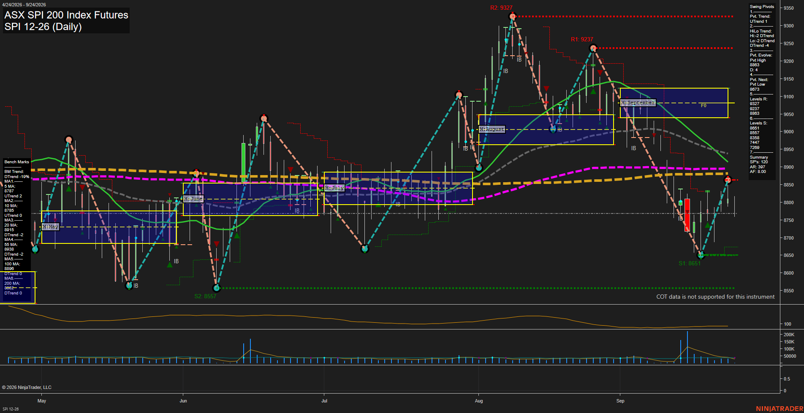
Task: Click the AF: 8.00 summary value
Action: click(x=758, y=172)
